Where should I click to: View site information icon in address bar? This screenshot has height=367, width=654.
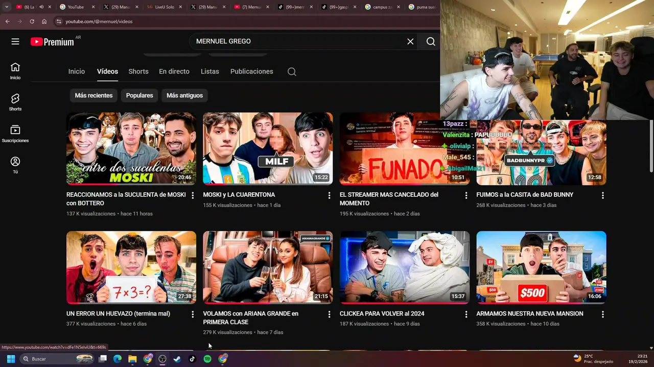(x=59, y=21)
